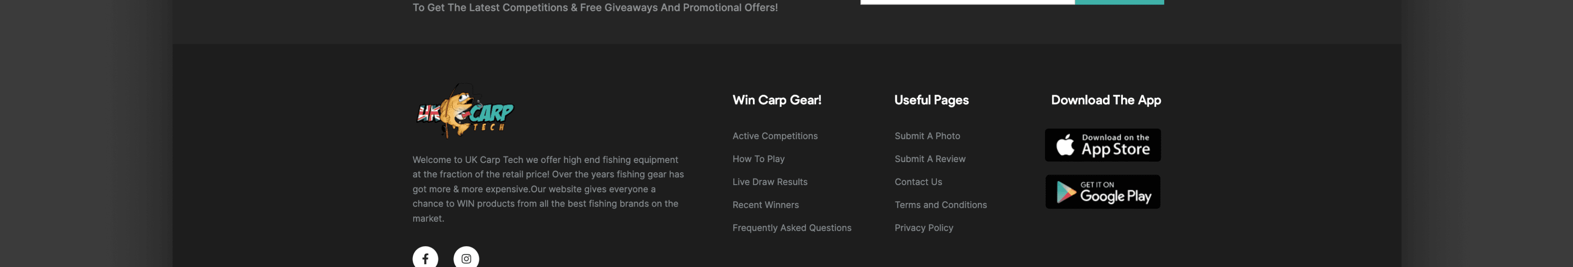This screenshot has width=1573, height=267.
Task: Open Active Competitions link
Action: (774, 136)
